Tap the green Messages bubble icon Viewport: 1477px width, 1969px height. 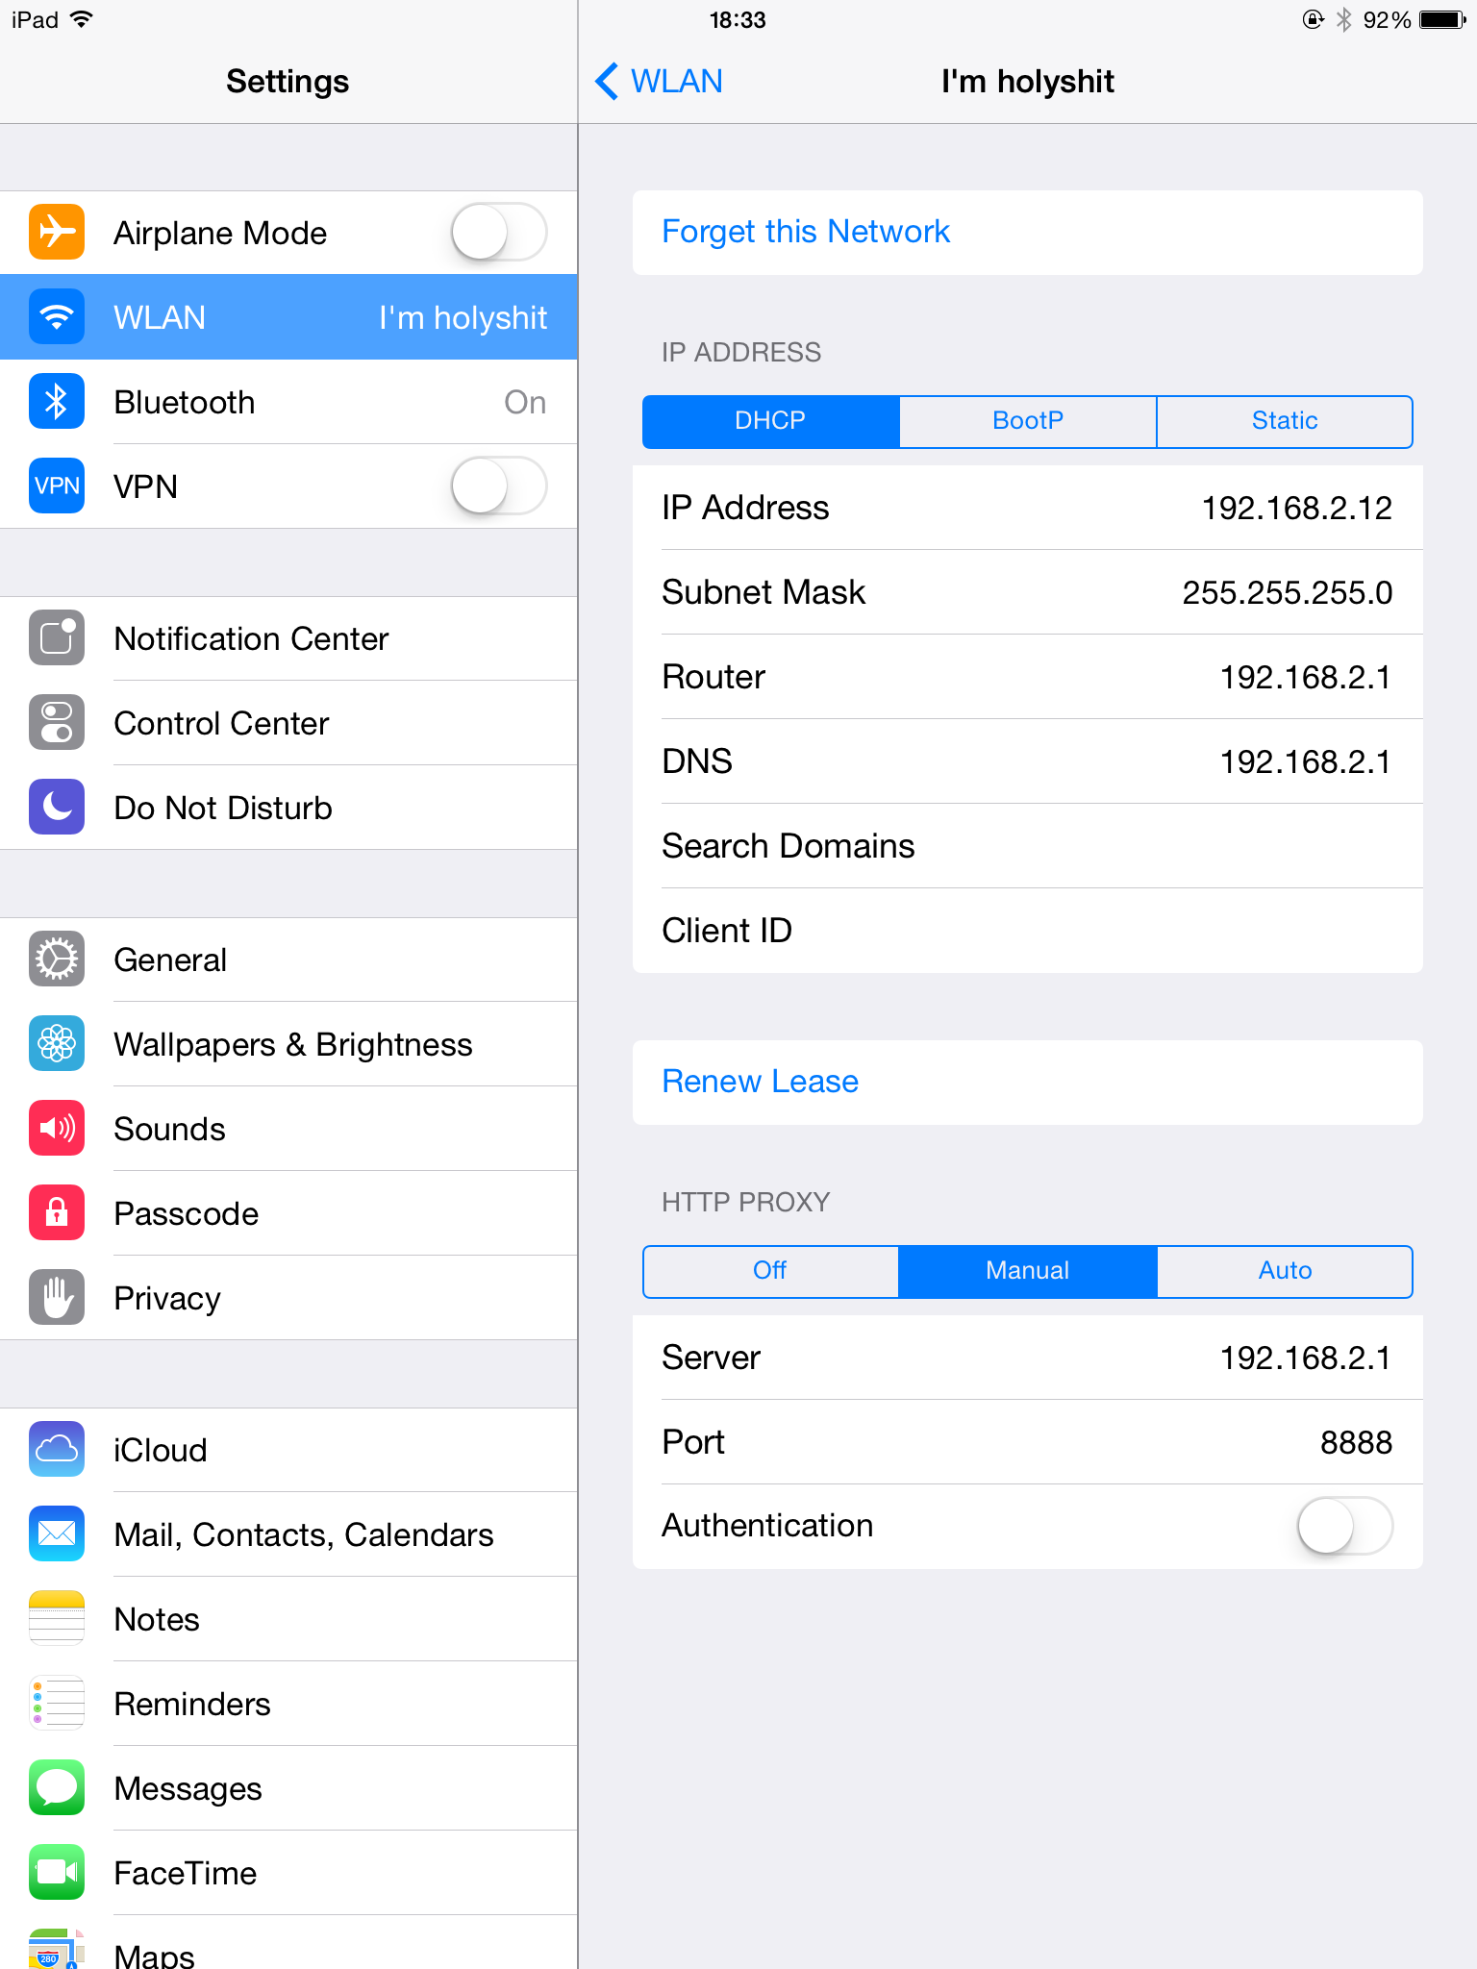click(57, 1788)
